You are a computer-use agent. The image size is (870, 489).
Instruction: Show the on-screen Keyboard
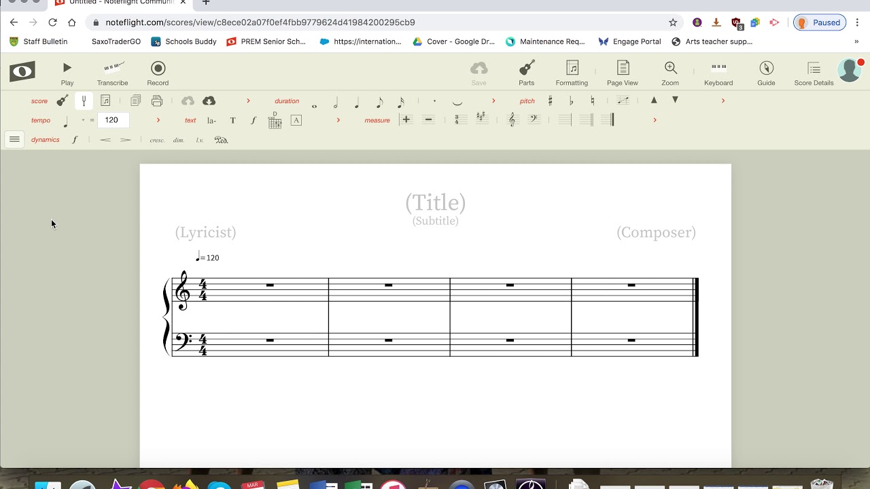[718, 73]
